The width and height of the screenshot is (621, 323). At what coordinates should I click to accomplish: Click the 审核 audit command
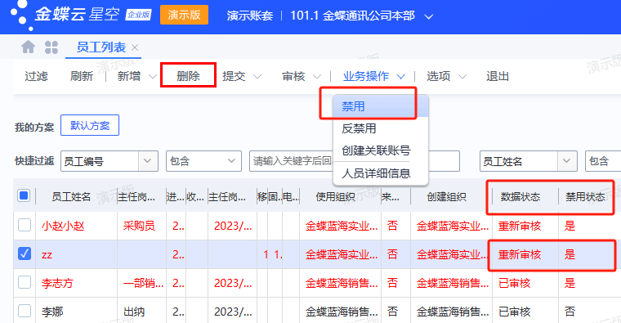click(x=293, y=76)
